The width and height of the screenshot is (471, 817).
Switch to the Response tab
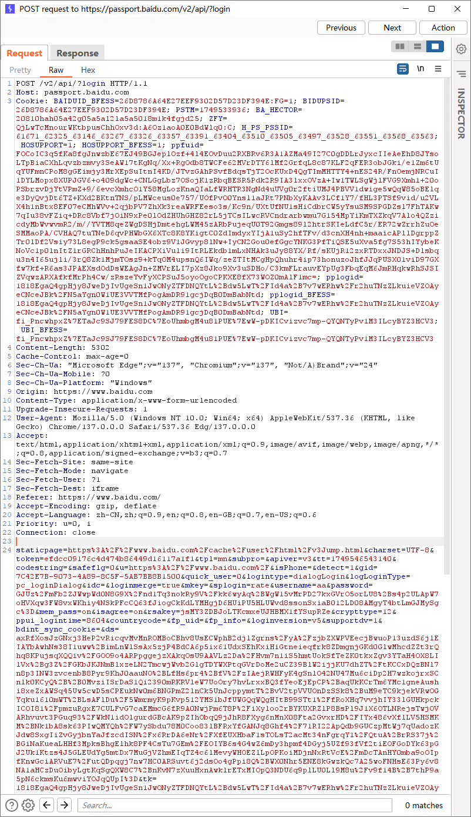pos(78,53)
